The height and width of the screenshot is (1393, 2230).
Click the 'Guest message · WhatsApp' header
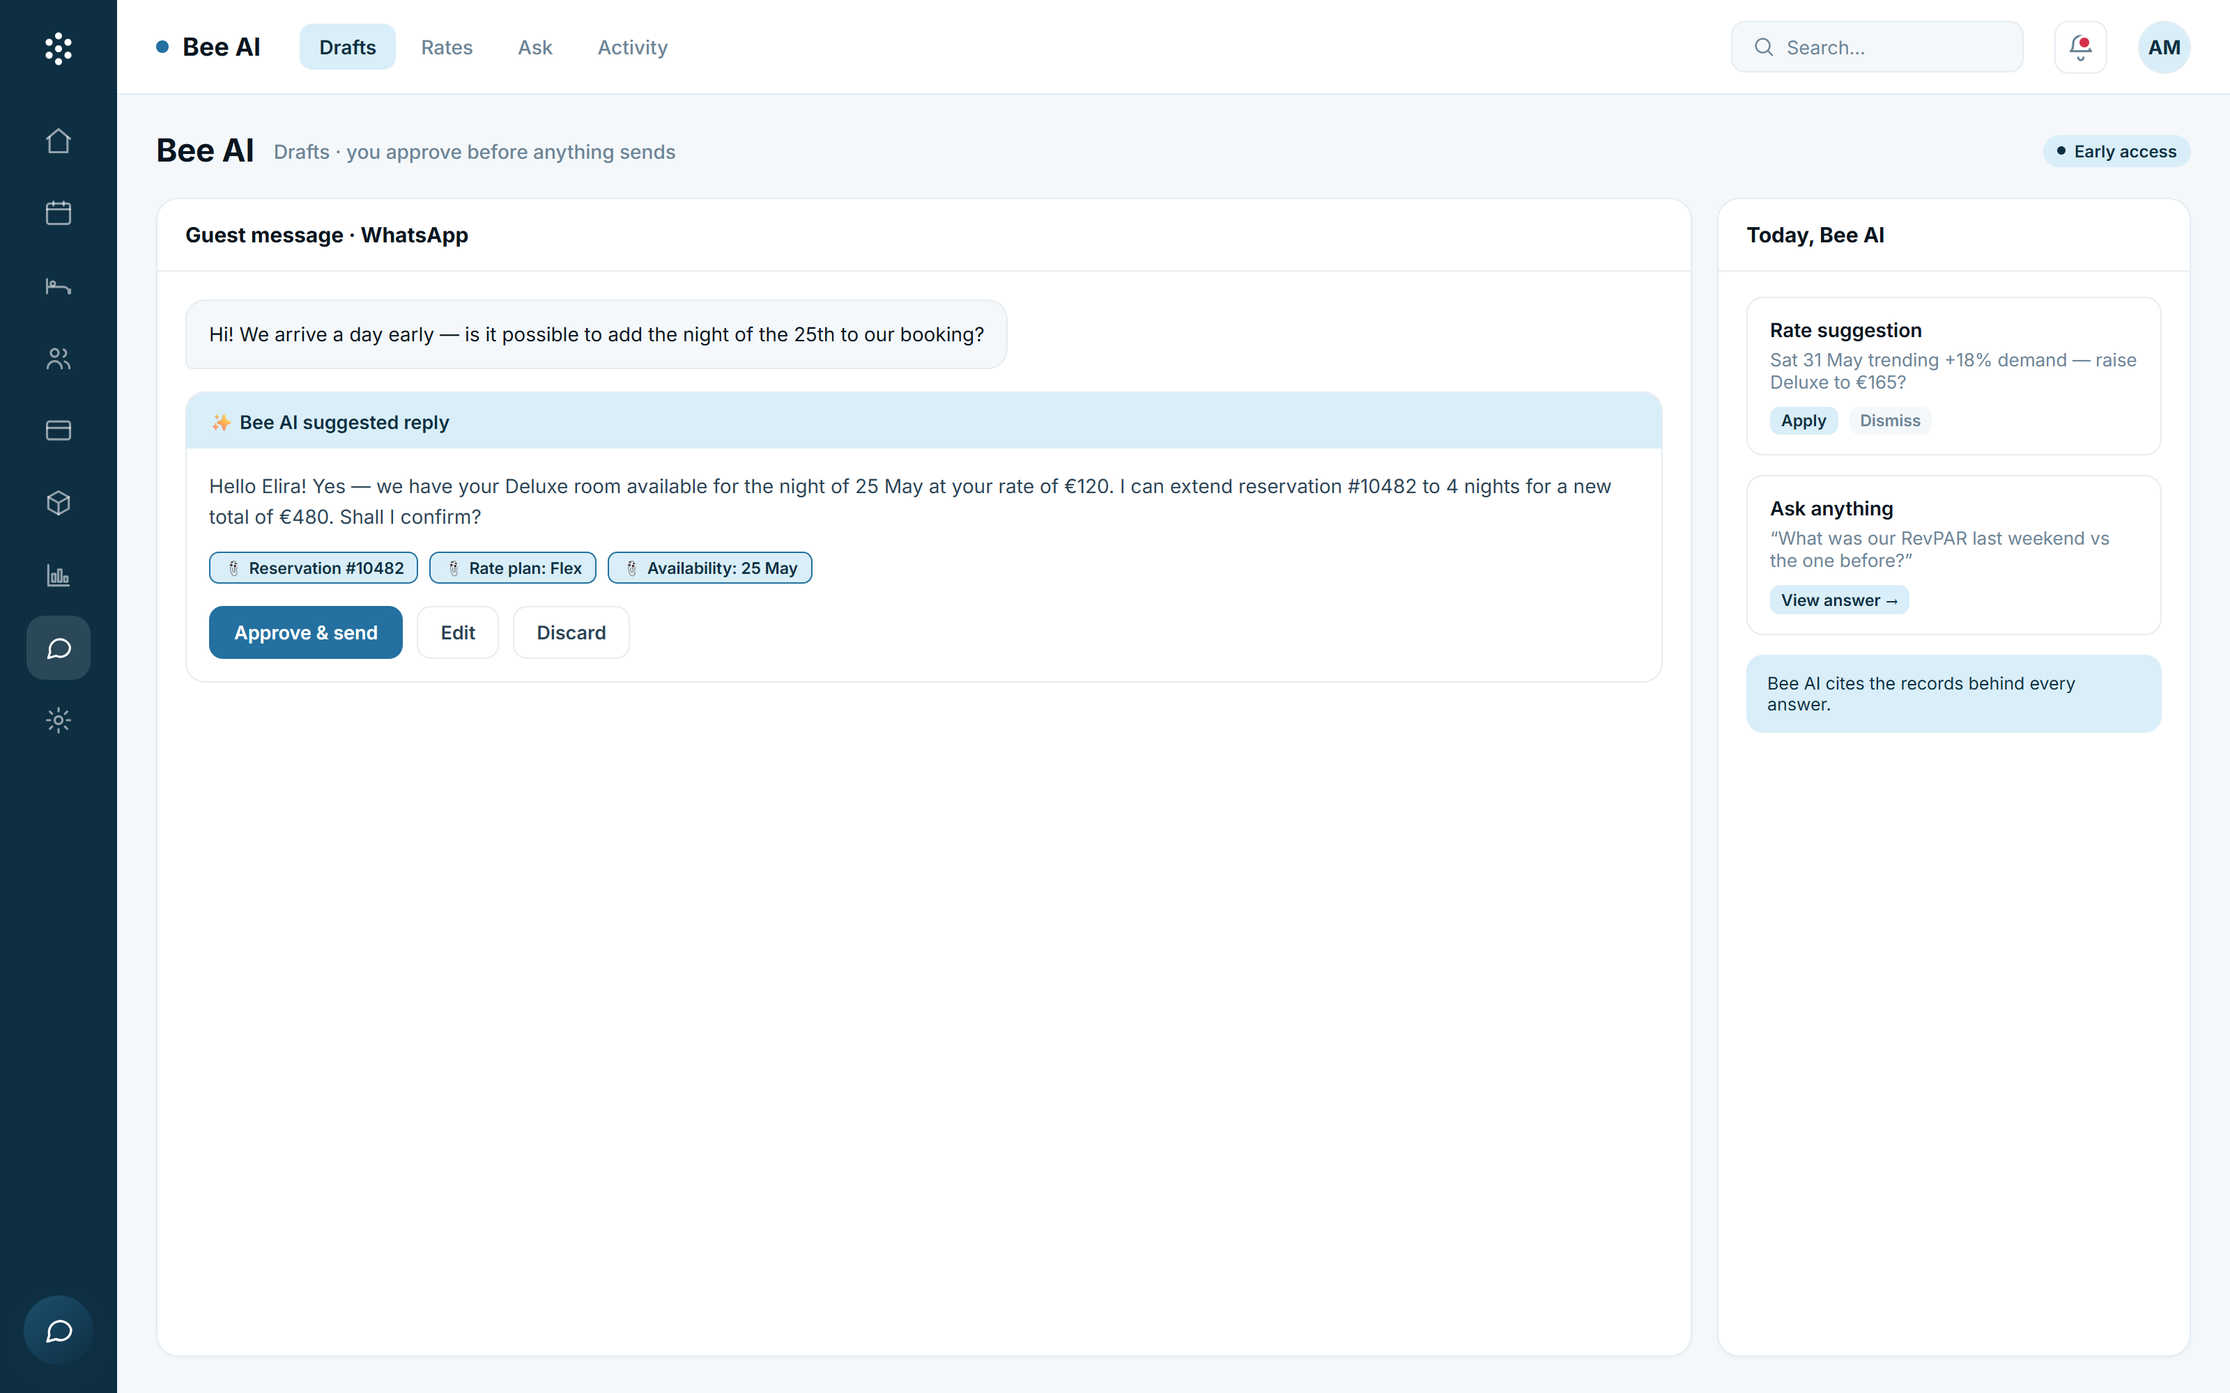click(326, 235)
